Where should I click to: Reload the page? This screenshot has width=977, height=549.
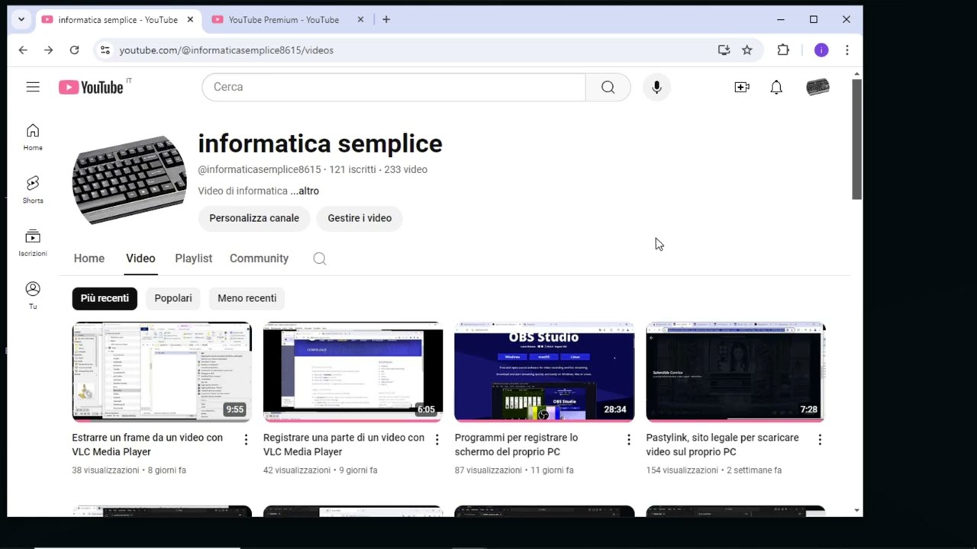(x=74, y=50)
